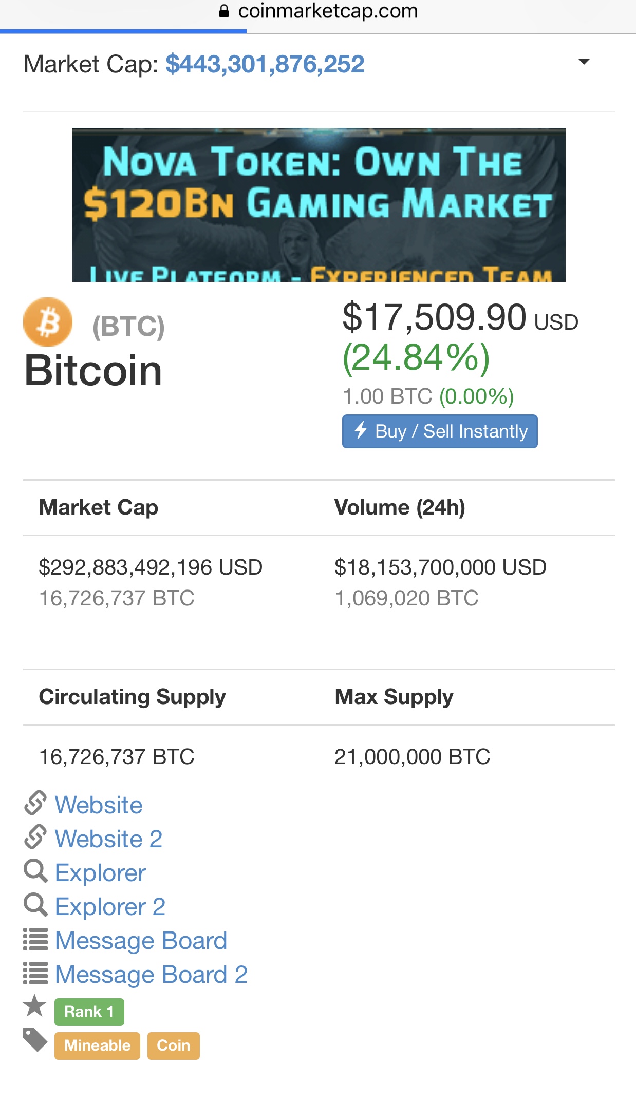
Task: Click the chain icon beside Website
Action: (35, 803)
